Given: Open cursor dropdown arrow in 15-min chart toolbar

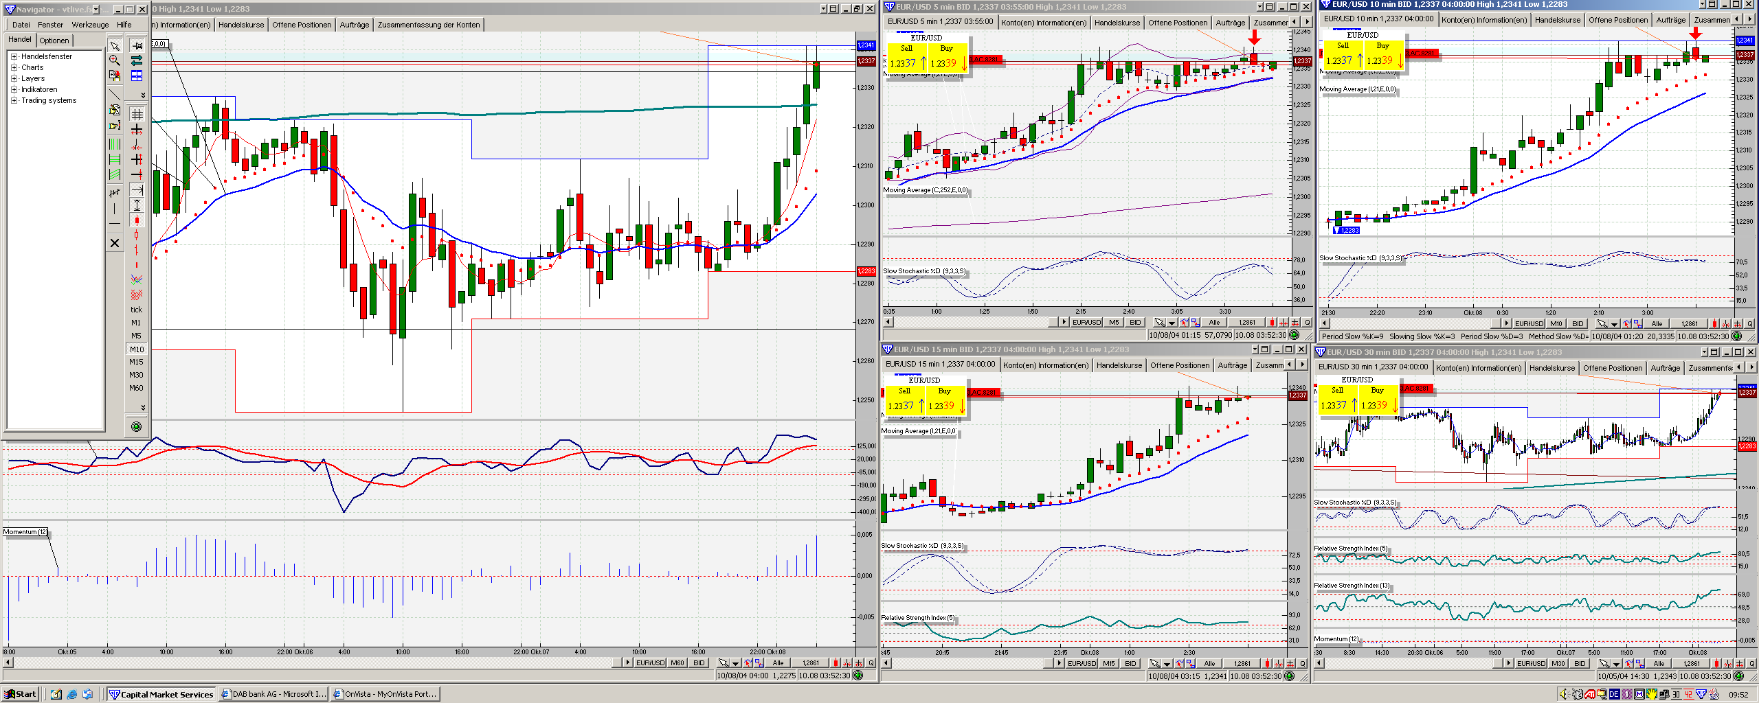Looking at the screenshot, I should (x=1167, y=664).
